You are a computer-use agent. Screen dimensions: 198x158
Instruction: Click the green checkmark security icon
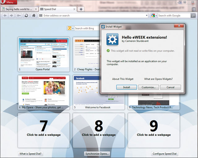[x=108, y=51]
